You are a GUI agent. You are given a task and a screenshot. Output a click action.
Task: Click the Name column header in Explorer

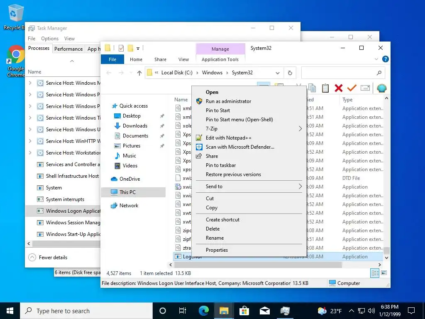tap(181, 100)
